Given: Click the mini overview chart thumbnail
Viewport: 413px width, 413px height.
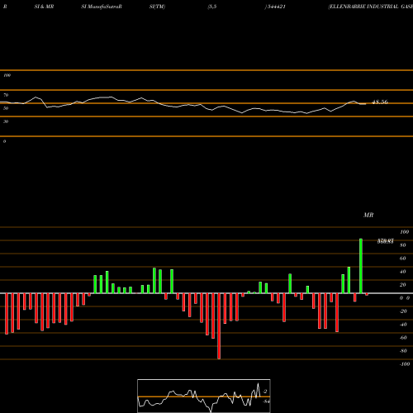Looking at the screenshot, I should [204, 396].
